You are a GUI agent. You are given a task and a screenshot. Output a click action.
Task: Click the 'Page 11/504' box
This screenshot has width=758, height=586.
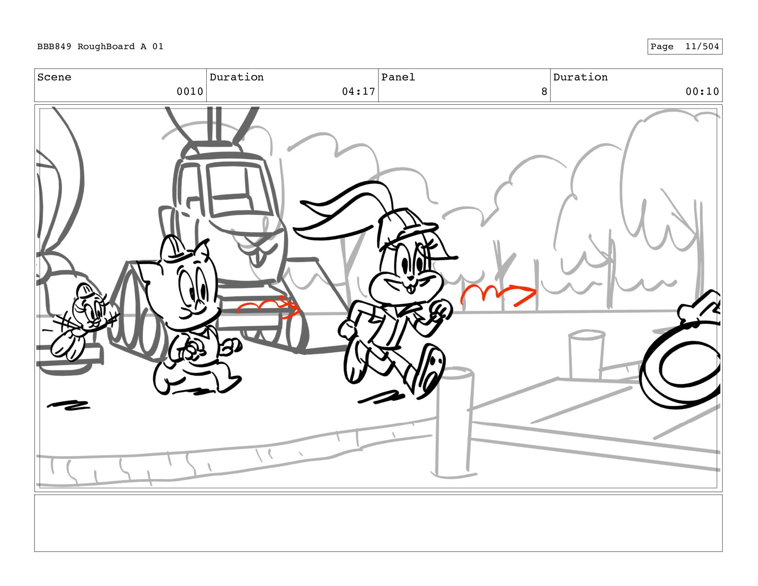click(x=684, y=46)
